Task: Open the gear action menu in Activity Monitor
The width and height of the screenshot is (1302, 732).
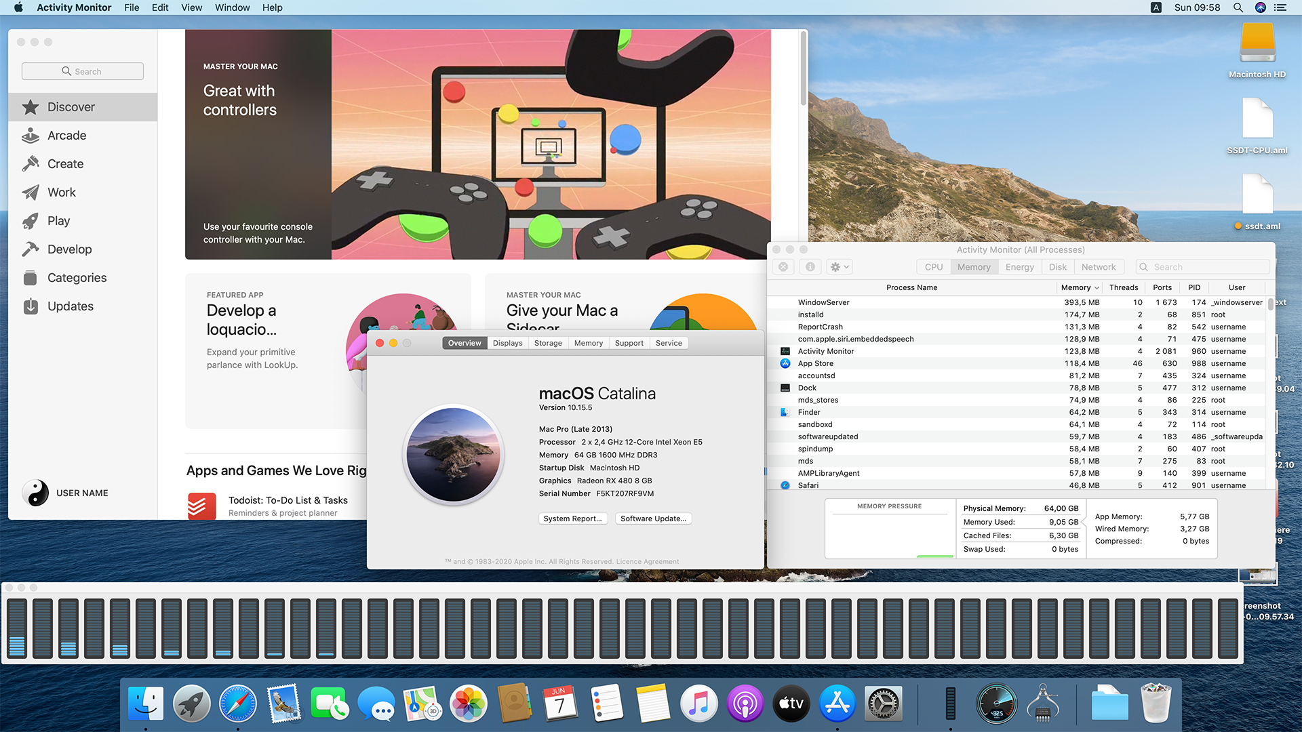Action: (x=840, y=267)
